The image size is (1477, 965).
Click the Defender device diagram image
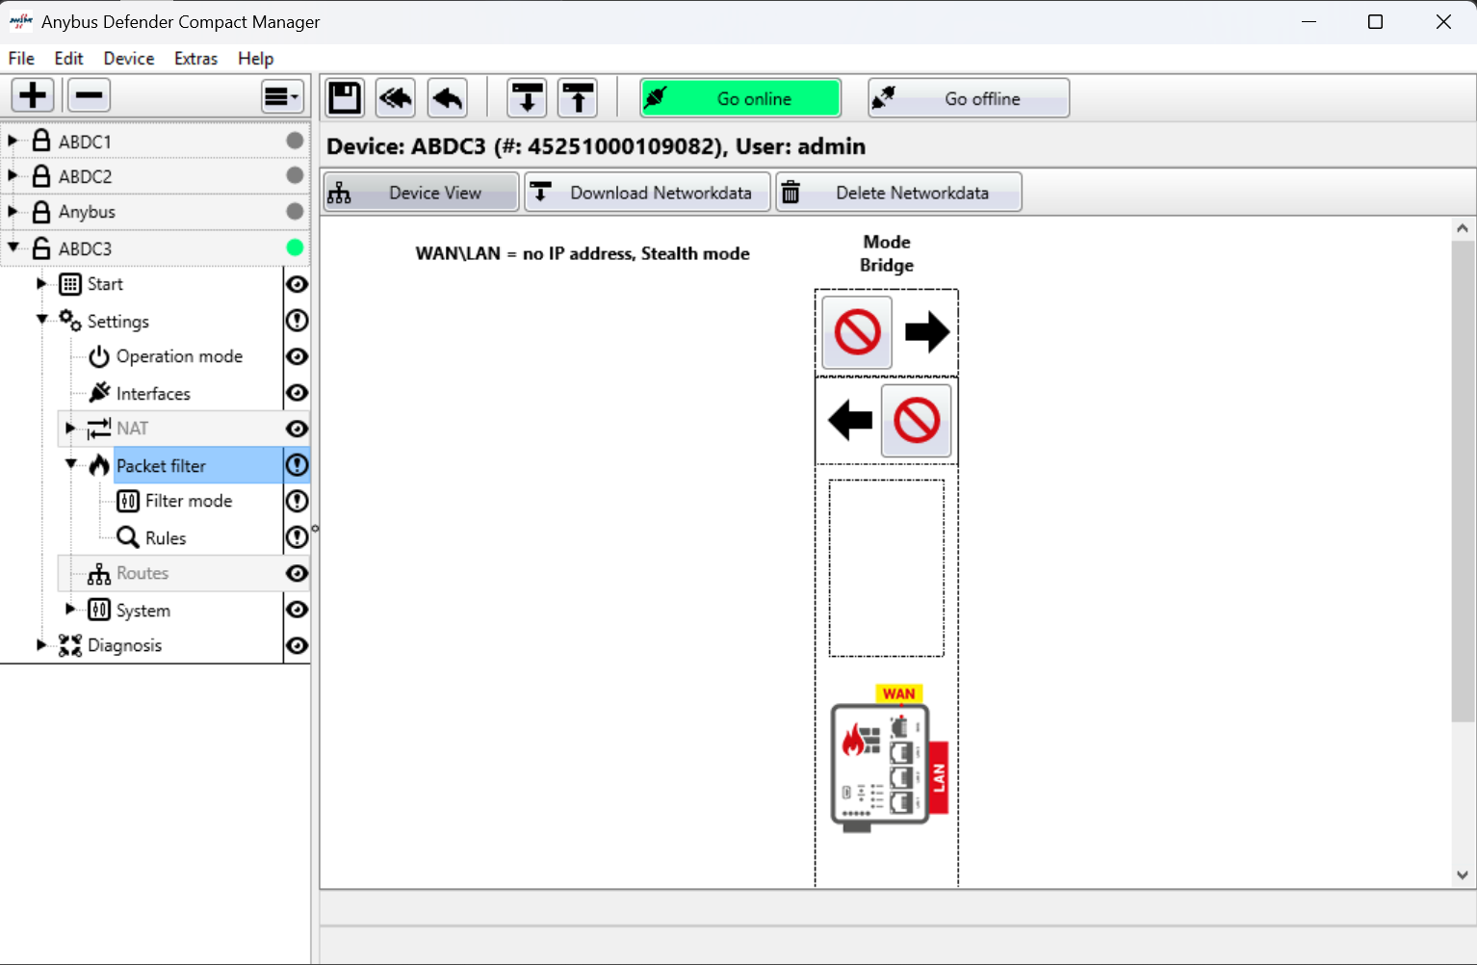point(889,759)
